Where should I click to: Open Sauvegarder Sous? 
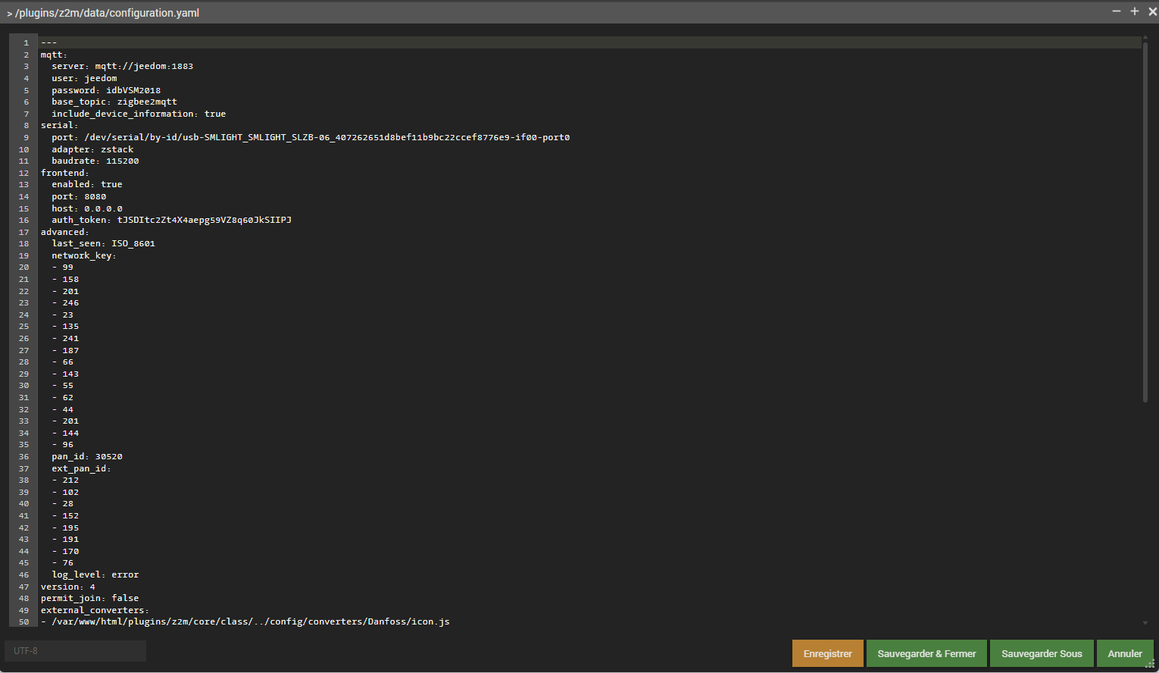pyautogui.click(x=1042, y=653)
